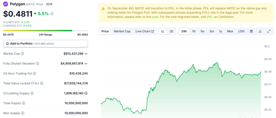
Task: Toggle LOG scale on chart
Action: (x=241, y=31)
